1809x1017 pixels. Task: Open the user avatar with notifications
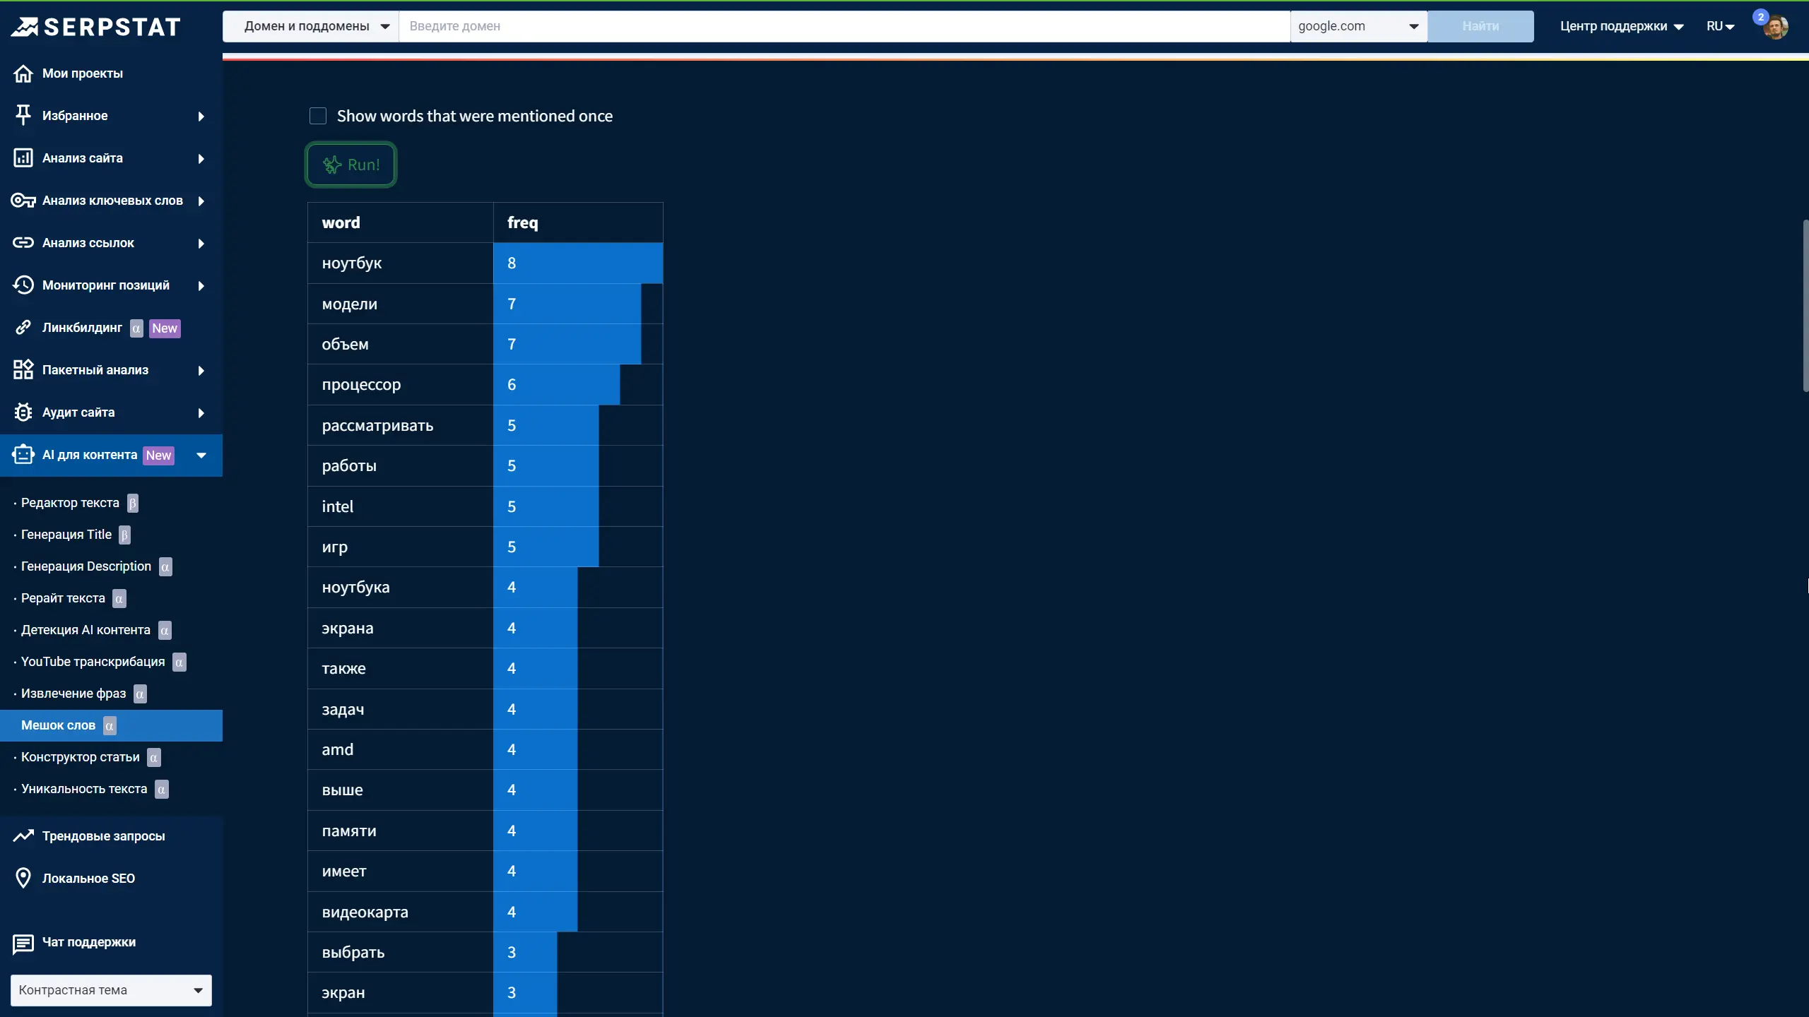[x=1775, y=27]
